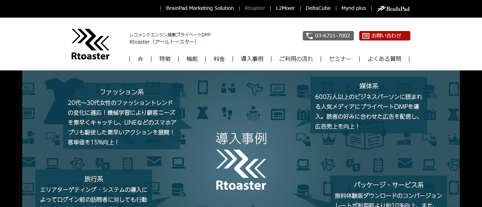Open 導入事例 in the navigation menu

[x=252, y=59]
